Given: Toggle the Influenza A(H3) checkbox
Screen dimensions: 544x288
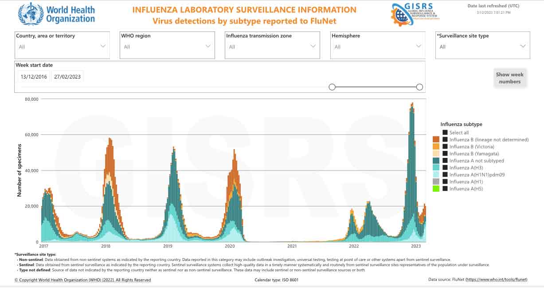Looking at the screenshot, I should (445, 167).
